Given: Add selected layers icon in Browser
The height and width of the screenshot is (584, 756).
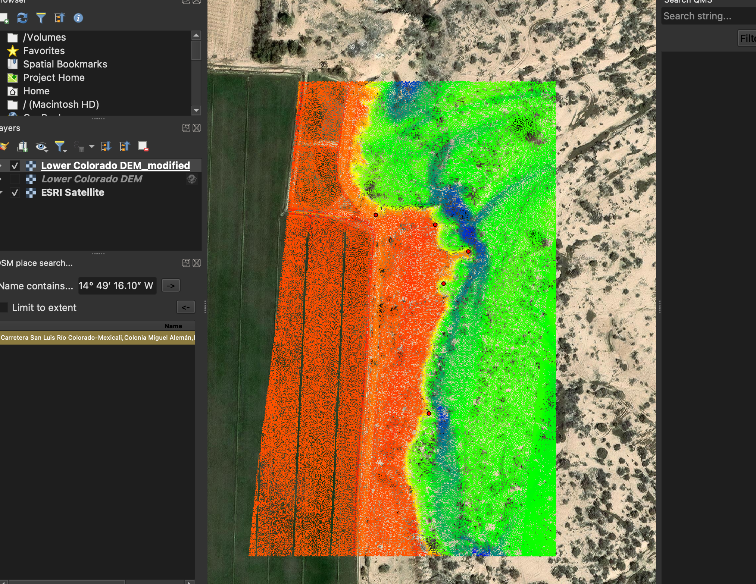Looking at the screenshot, I should point(4,18).
